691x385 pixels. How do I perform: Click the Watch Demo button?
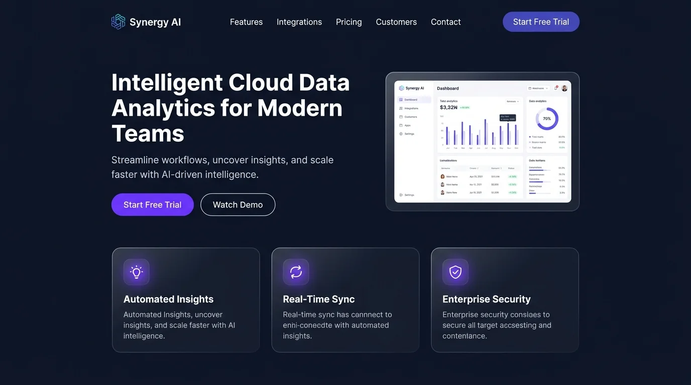pyautogui.click(x=238, y=205)
